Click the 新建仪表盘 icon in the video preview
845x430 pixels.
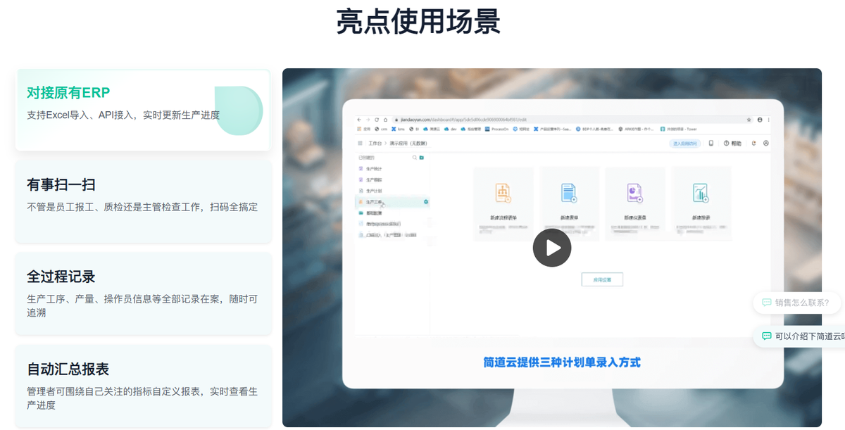(x=634, y=192)
